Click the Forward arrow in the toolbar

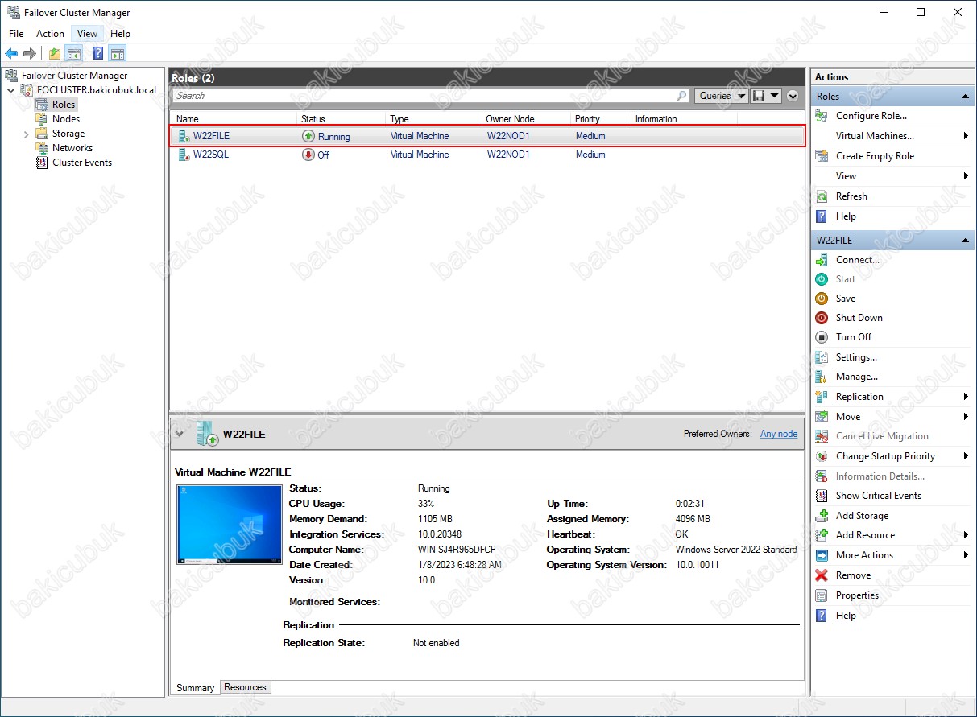pos(30,54)
